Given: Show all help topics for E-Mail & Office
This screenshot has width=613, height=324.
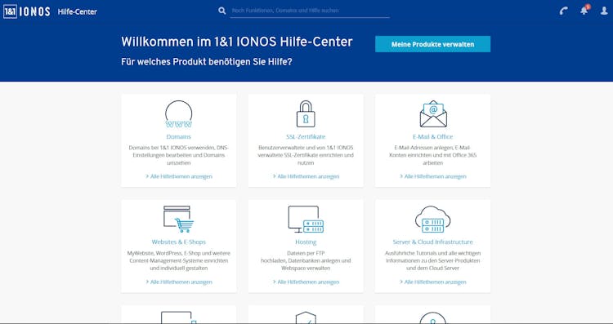Looking at the screenshot, I should coord(433,176).
